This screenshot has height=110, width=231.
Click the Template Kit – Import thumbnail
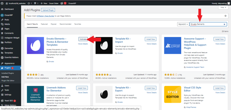104,45
